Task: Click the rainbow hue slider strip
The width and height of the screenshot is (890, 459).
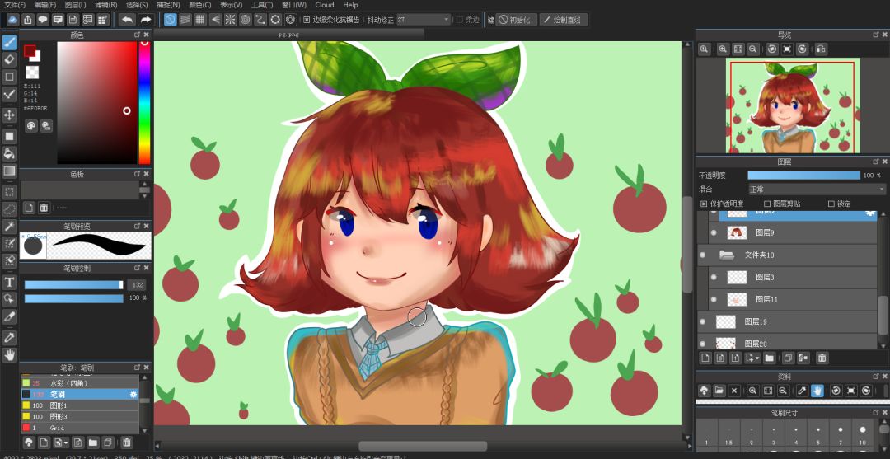Action: (x=145, y=102)
